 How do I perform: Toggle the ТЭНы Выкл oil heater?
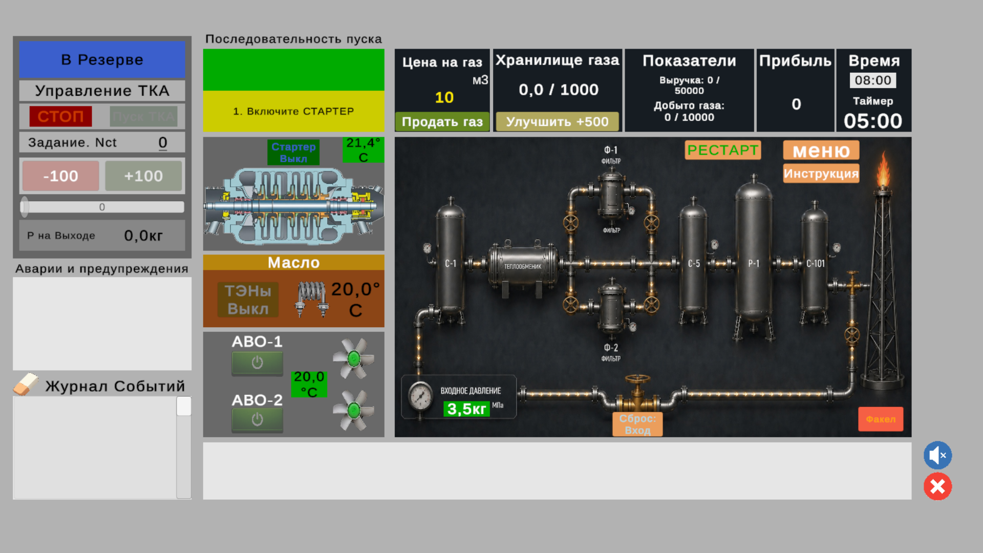(x=248, y=300)
